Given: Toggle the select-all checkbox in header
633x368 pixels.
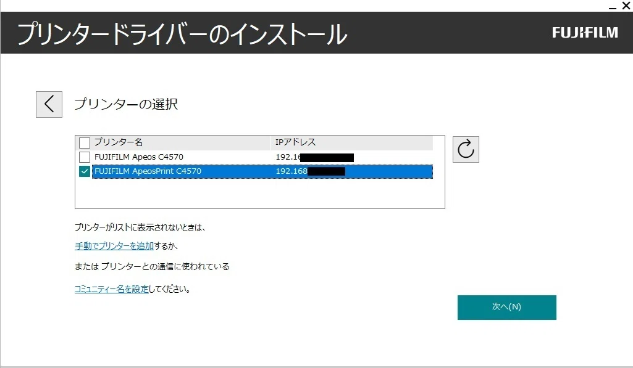Looking at the screenshot, I should click(85, 142).
